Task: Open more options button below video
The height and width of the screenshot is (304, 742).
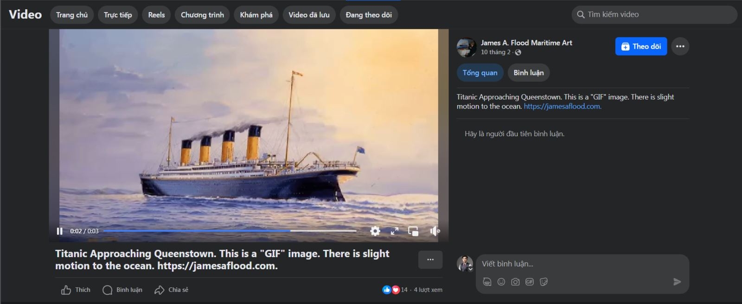Action: [x=430, y=260]
